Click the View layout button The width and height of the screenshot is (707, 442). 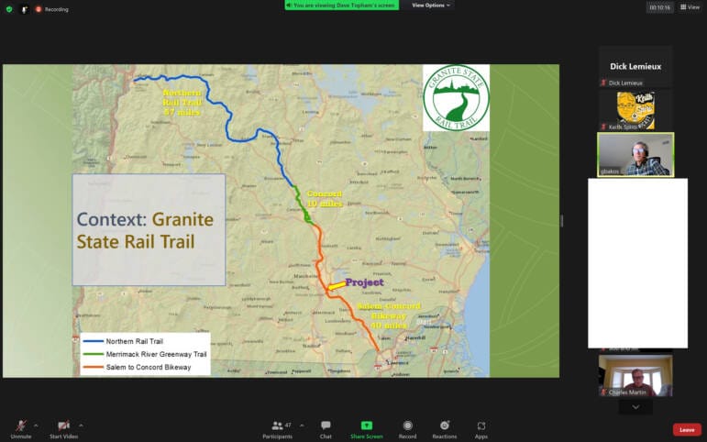tap(690, 6)
